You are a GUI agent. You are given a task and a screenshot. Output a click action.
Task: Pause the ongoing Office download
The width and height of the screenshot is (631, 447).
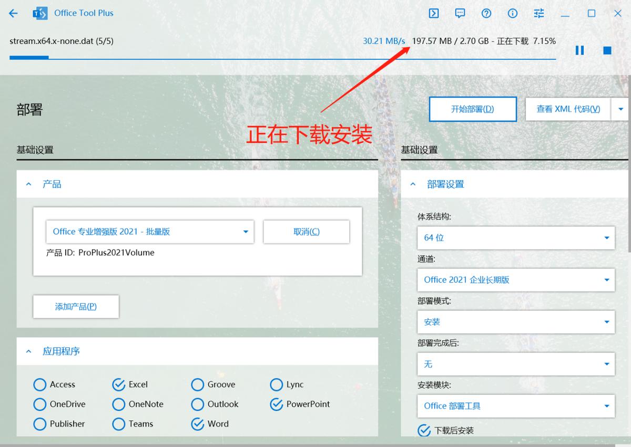click(x=579, y=50)
